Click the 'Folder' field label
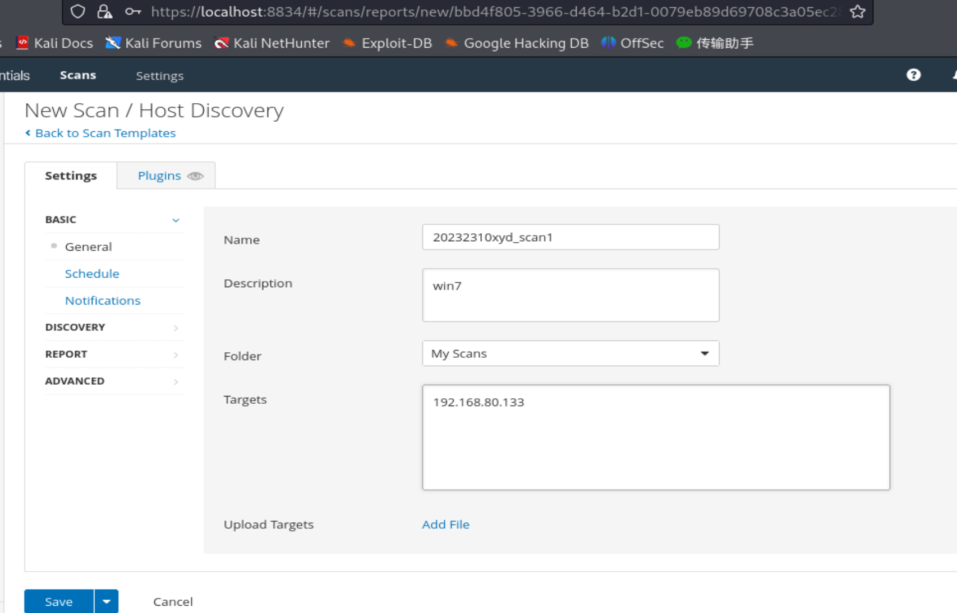The image size is (957, 613). [x=242, y=356]
